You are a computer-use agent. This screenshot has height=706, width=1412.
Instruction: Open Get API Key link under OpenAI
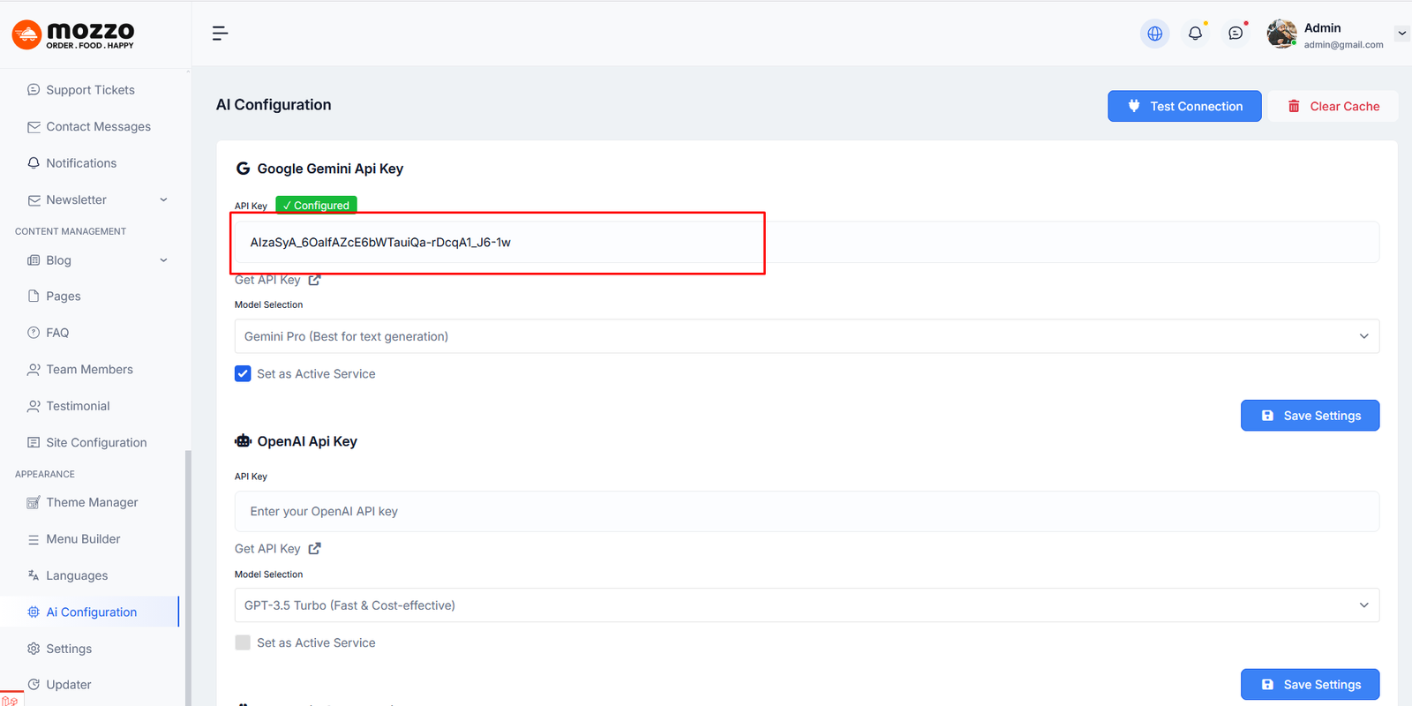(x=277, y=549)
